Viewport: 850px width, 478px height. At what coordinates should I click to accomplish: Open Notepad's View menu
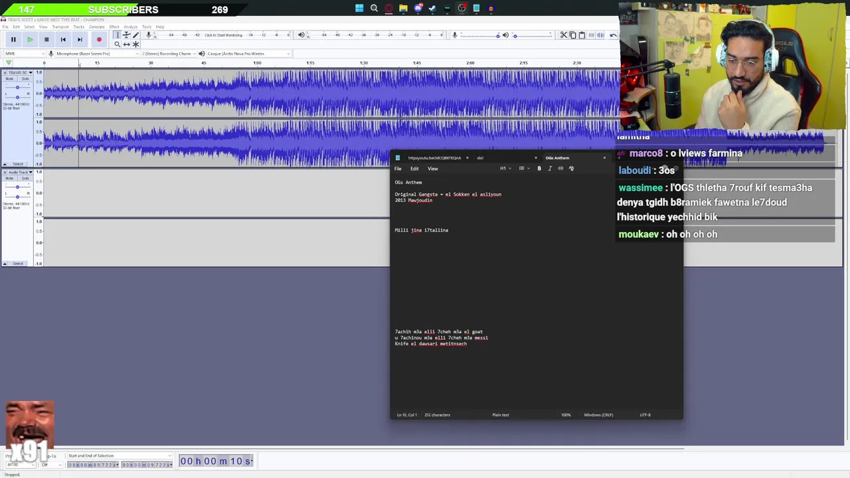[x=433, y=169]
